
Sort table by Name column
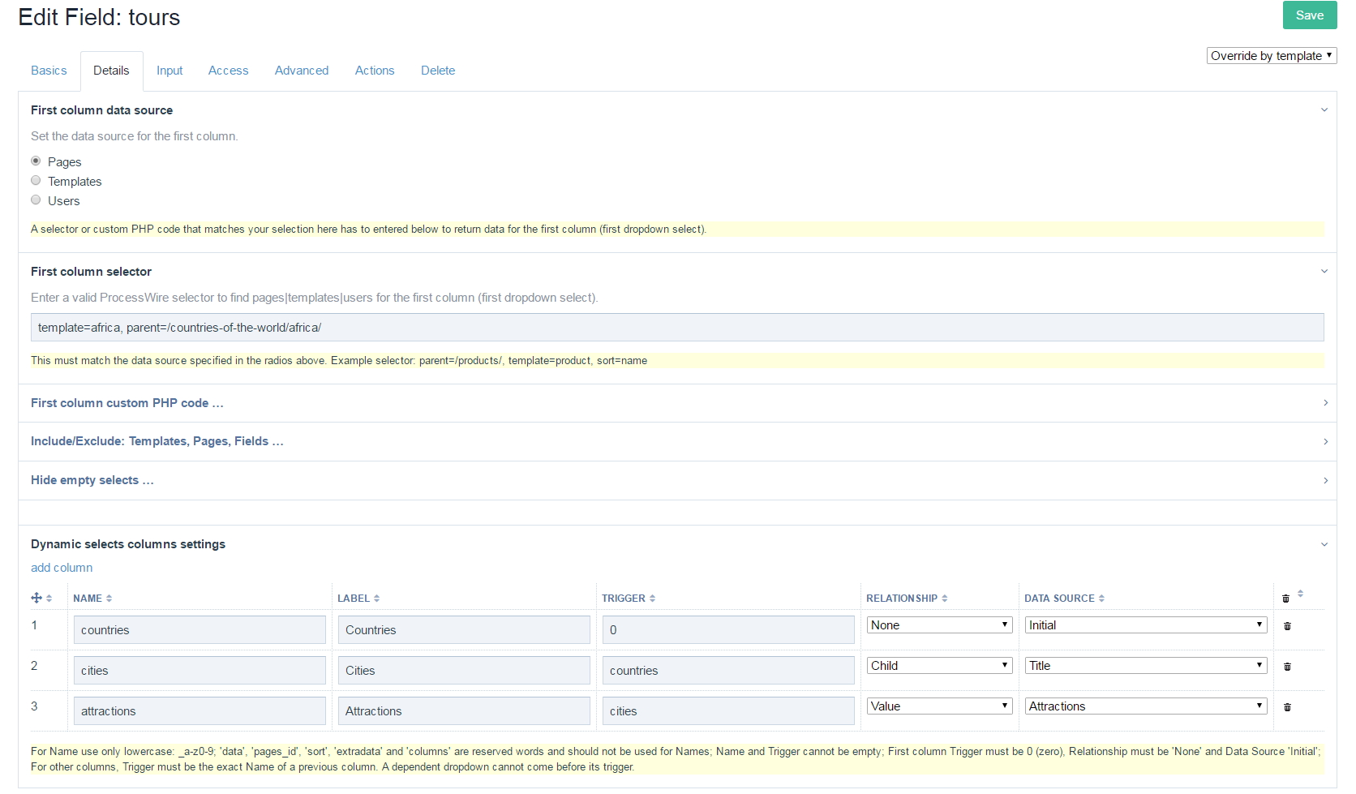click(92, 599)
